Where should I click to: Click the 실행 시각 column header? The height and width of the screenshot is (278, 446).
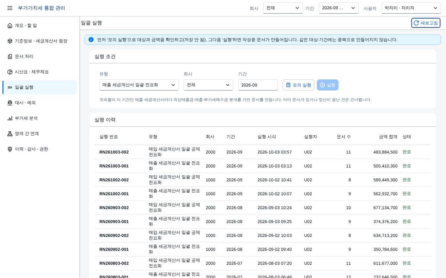[x=267, y=137]
